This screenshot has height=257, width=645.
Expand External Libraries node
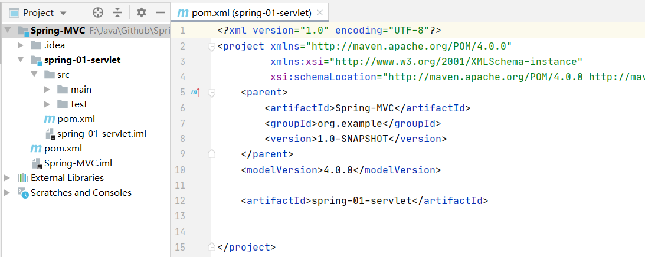tap(7, 178)
